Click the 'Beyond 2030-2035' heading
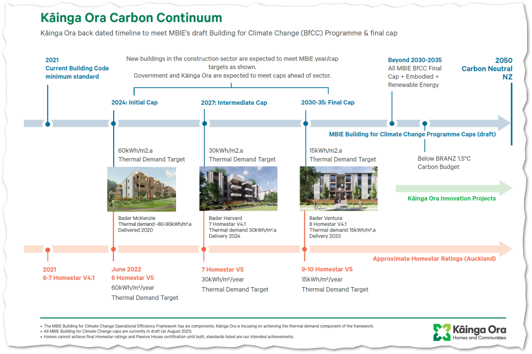 click(415, 60)
